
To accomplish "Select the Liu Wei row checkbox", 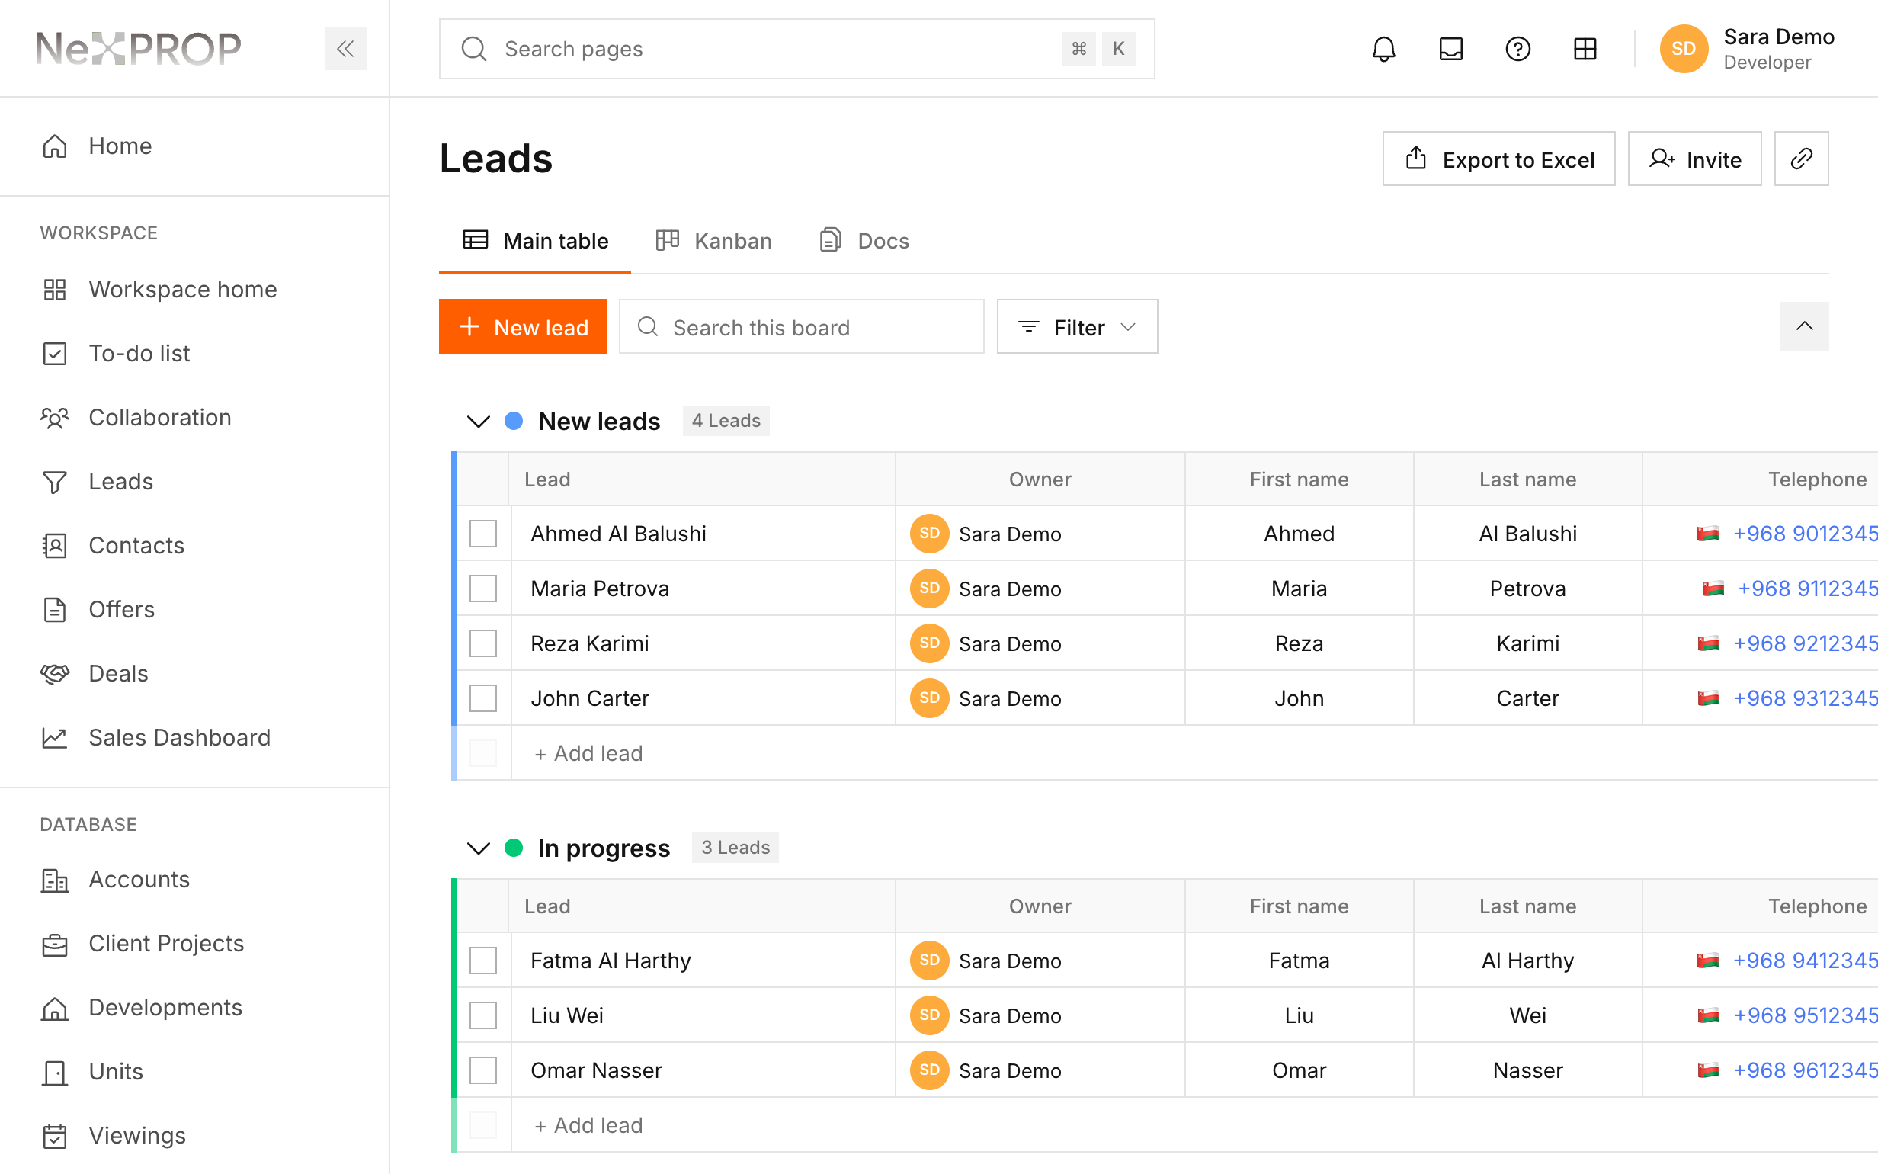I will [x=482, y=1015].
